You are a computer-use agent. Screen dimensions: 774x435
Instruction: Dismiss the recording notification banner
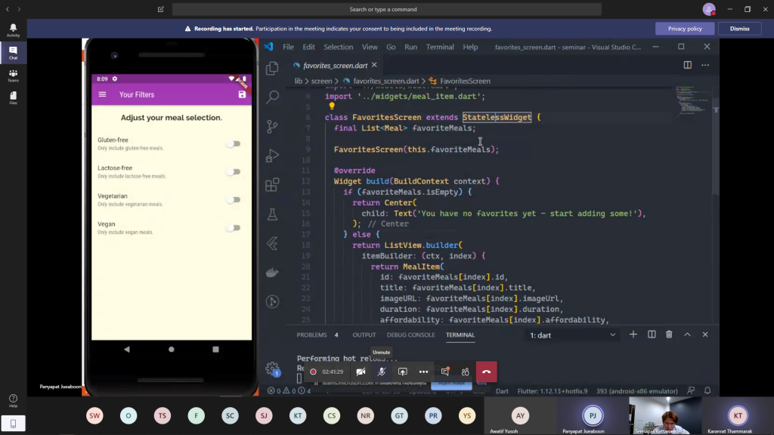[739, 29]
